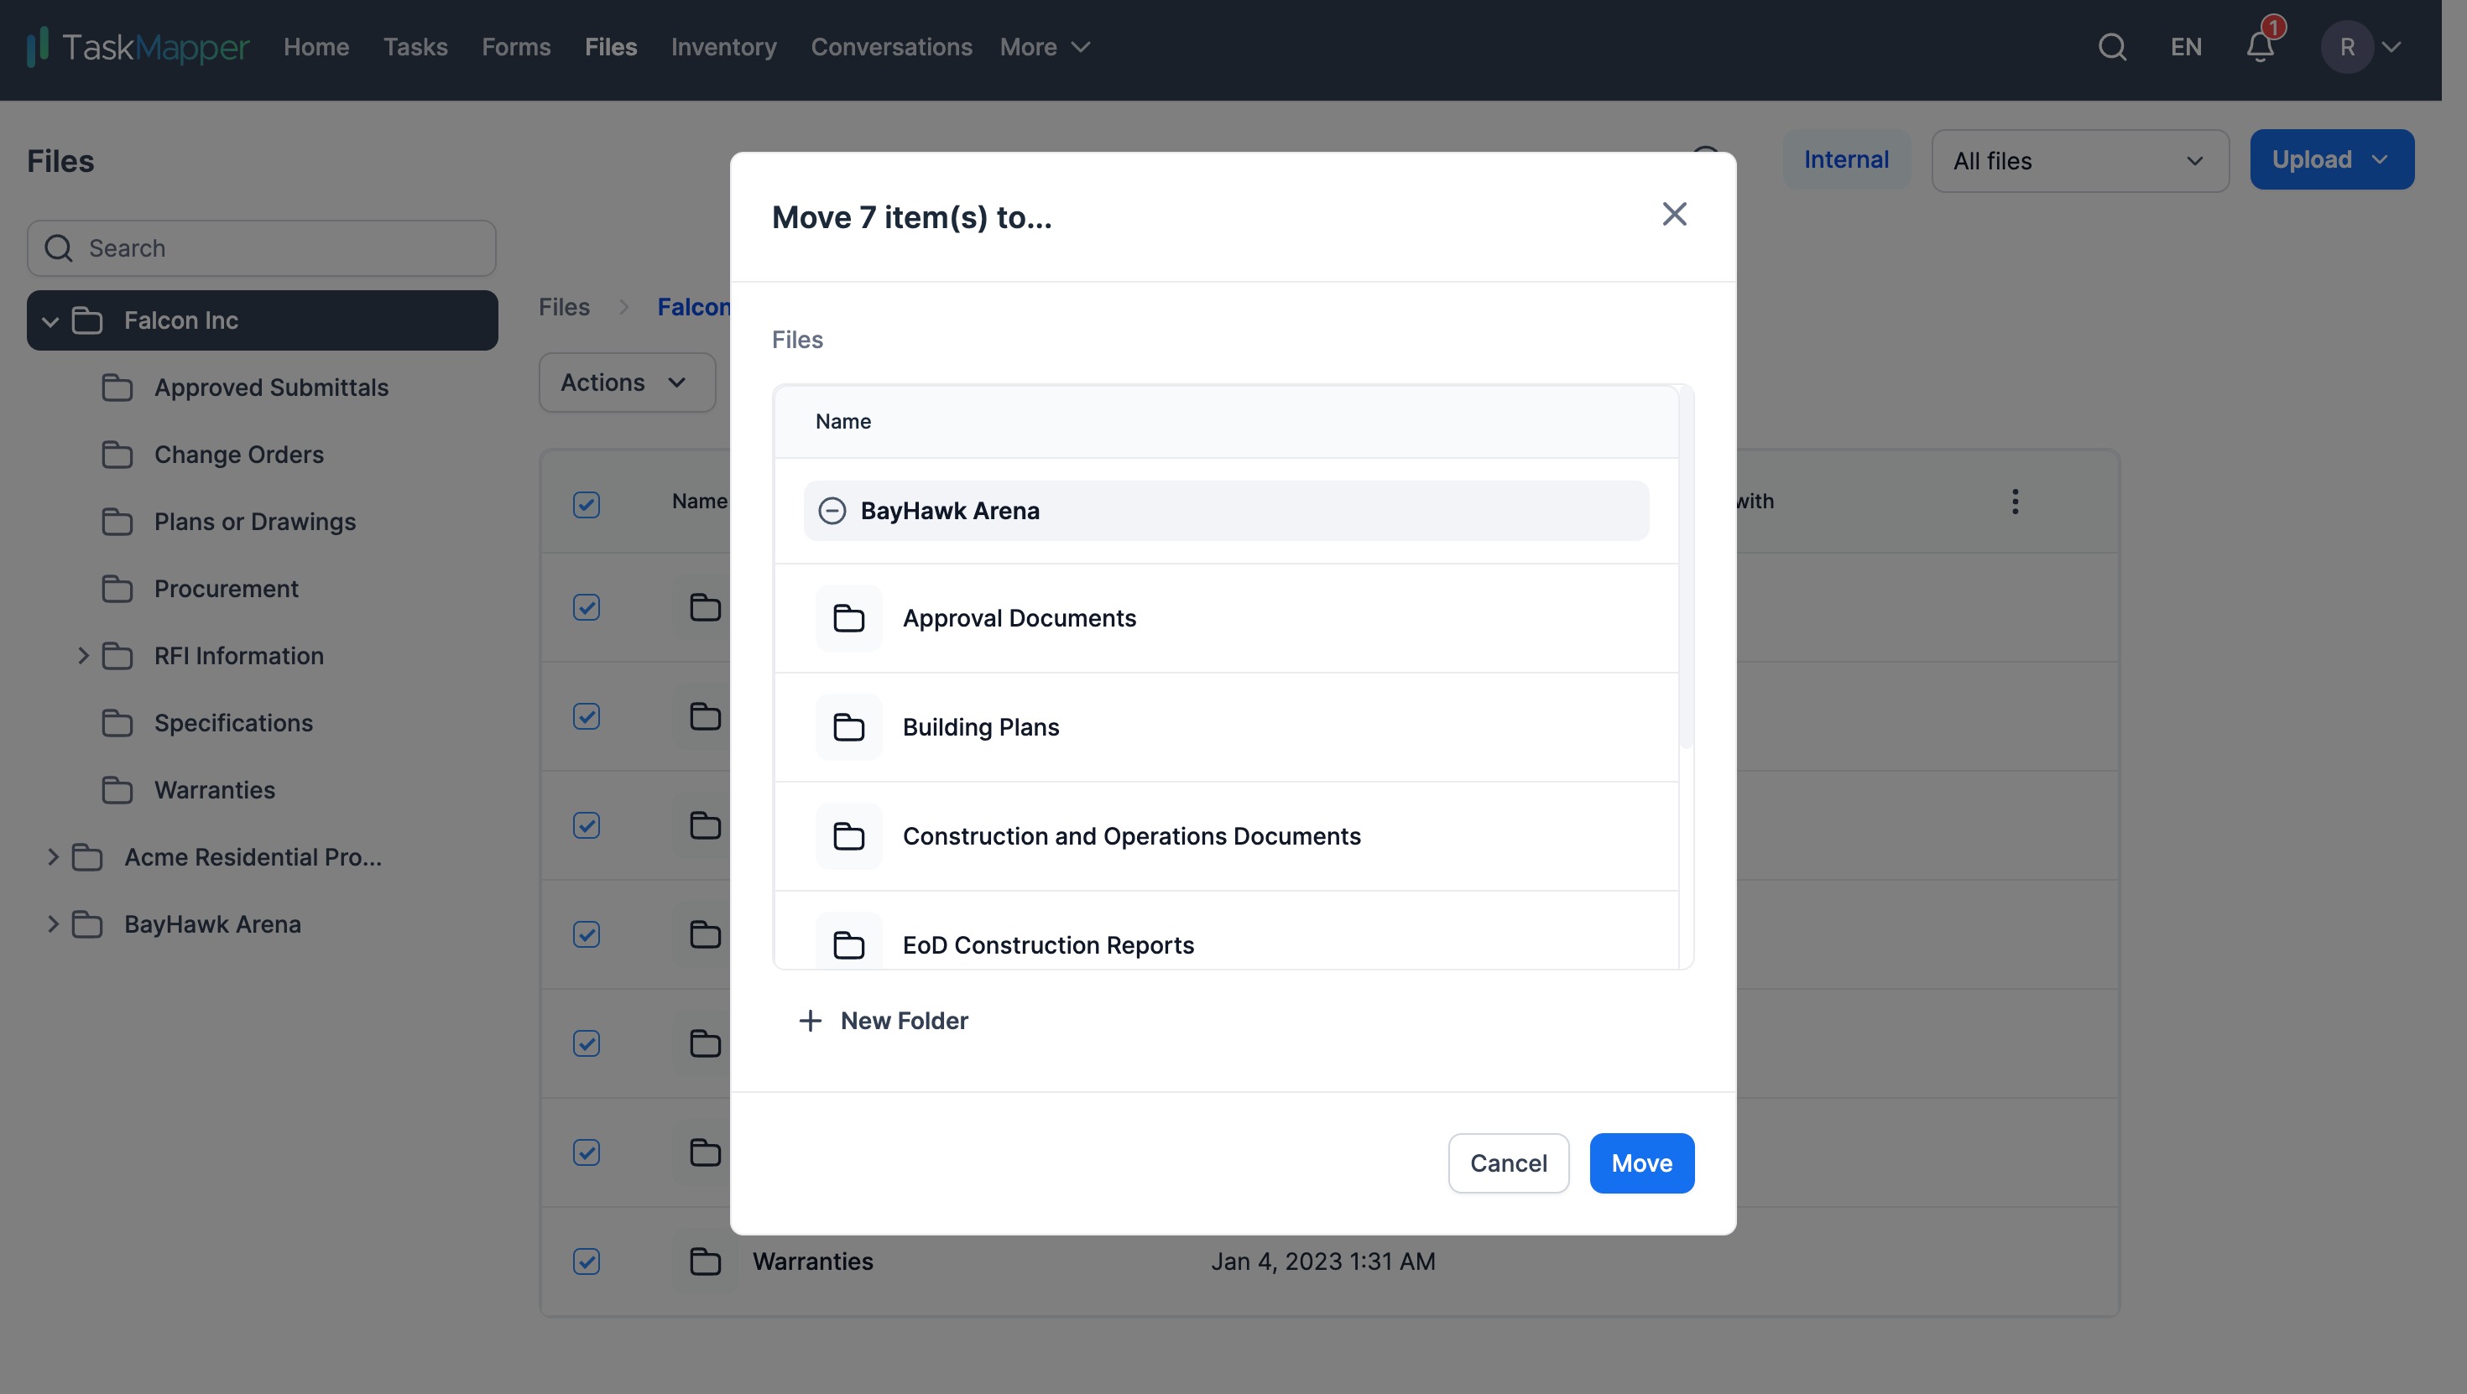The width and height of the screenshot is (2467, 1394).
Task: Click the Files breadcrumb in the dialog
Action: click(798, 340)
